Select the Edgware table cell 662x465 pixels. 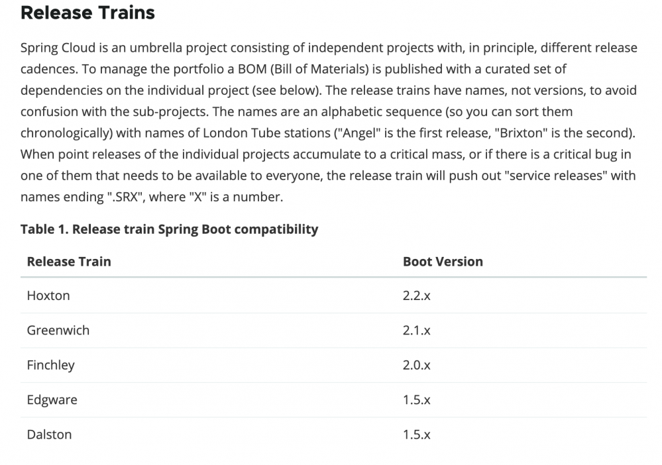tap(52, 400)
